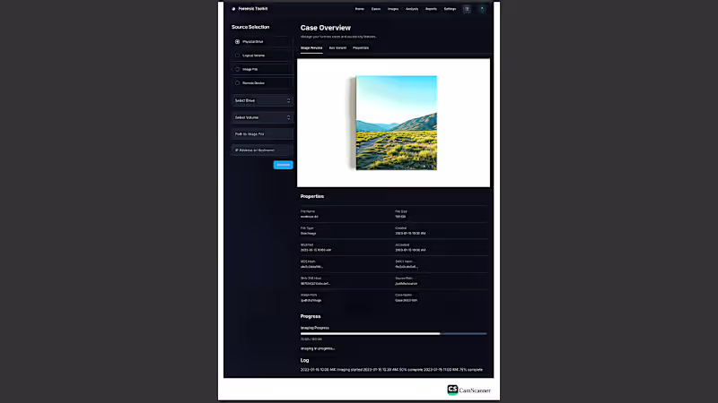Click the MD5 Hash value
The width and height of the screenshot is (718, 403).
click(311, 267)
